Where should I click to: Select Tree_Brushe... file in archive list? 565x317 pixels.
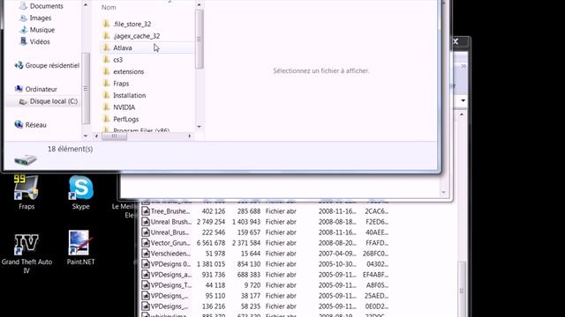[165, 211]
